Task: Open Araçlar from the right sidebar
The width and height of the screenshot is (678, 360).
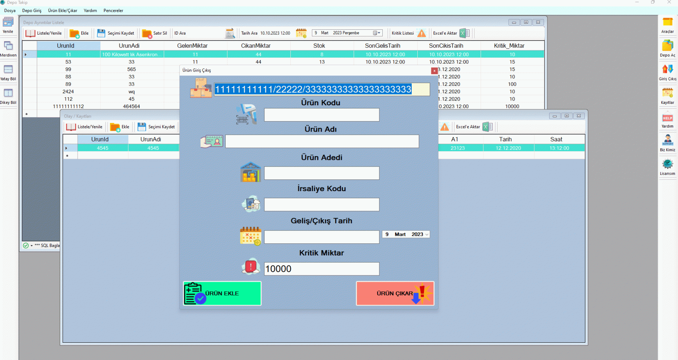Action: click(667, 23)
